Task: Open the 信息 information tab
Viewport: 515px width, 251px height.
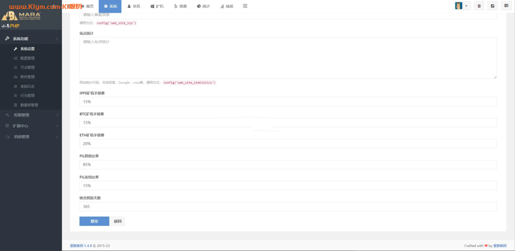Action: pyautogui.click(x=180, y=6)
